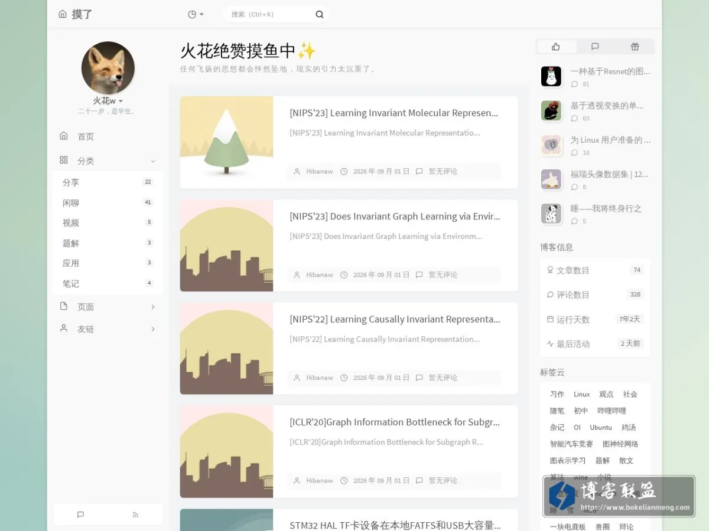The height and width of the screenshot is (531, 709).
Task: Select the 哔哩哔哩 tag
Action: [x=612, y=411]
